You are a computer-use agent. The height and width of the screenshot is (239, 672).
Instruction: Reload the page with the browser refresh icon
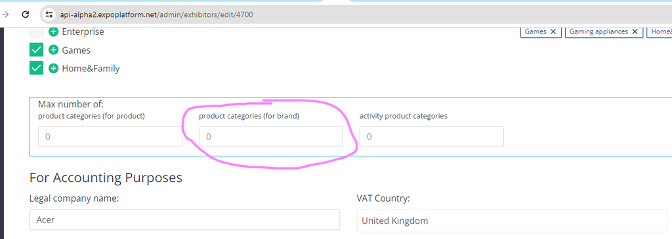coord(26,14)
